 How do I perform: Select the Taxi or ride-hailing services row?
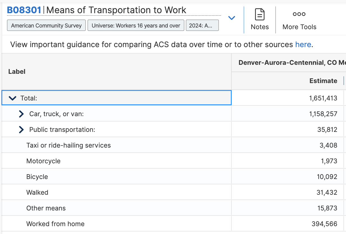(x=69, y=145)
